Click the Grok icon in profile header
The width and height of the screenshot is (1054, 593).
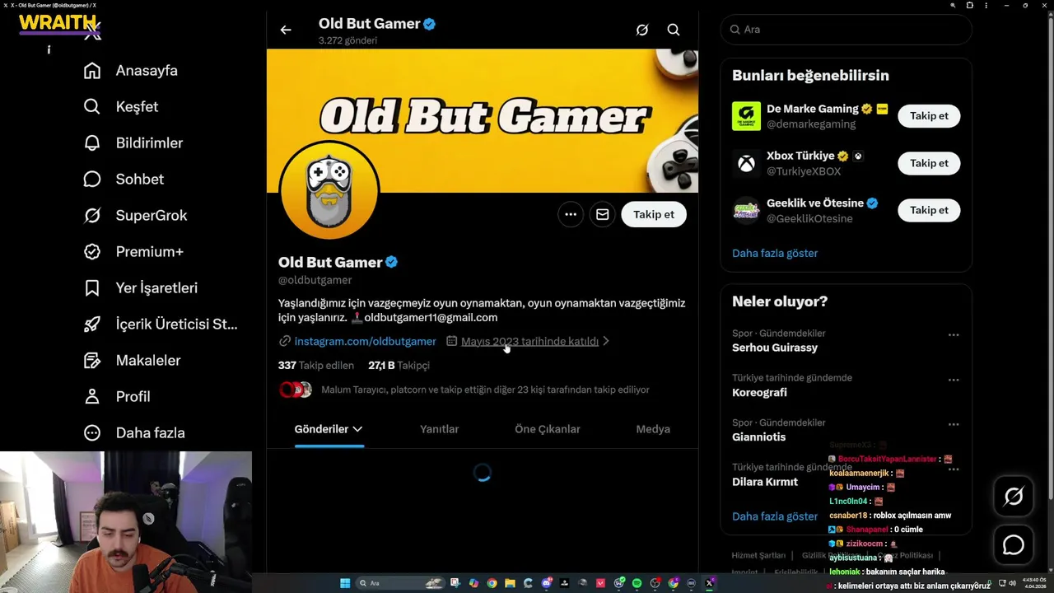(x=642, y=30)
